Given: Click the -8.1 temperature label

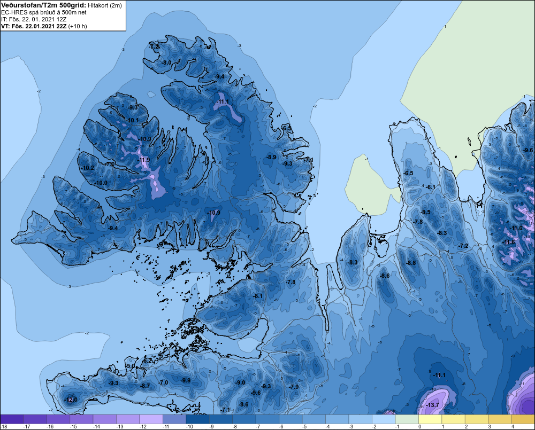Looking at the screenshot, I should 258,296.
